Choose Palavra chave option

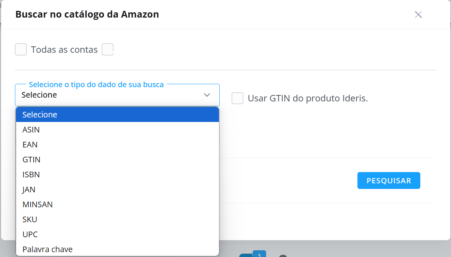[x=117, y=249]
